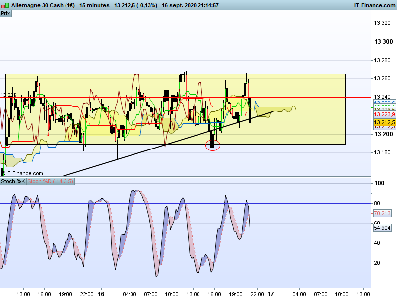Click the red 13 223,9 price tag
The height and width of the screenshot is (298, 397).
tap(384, 114)
